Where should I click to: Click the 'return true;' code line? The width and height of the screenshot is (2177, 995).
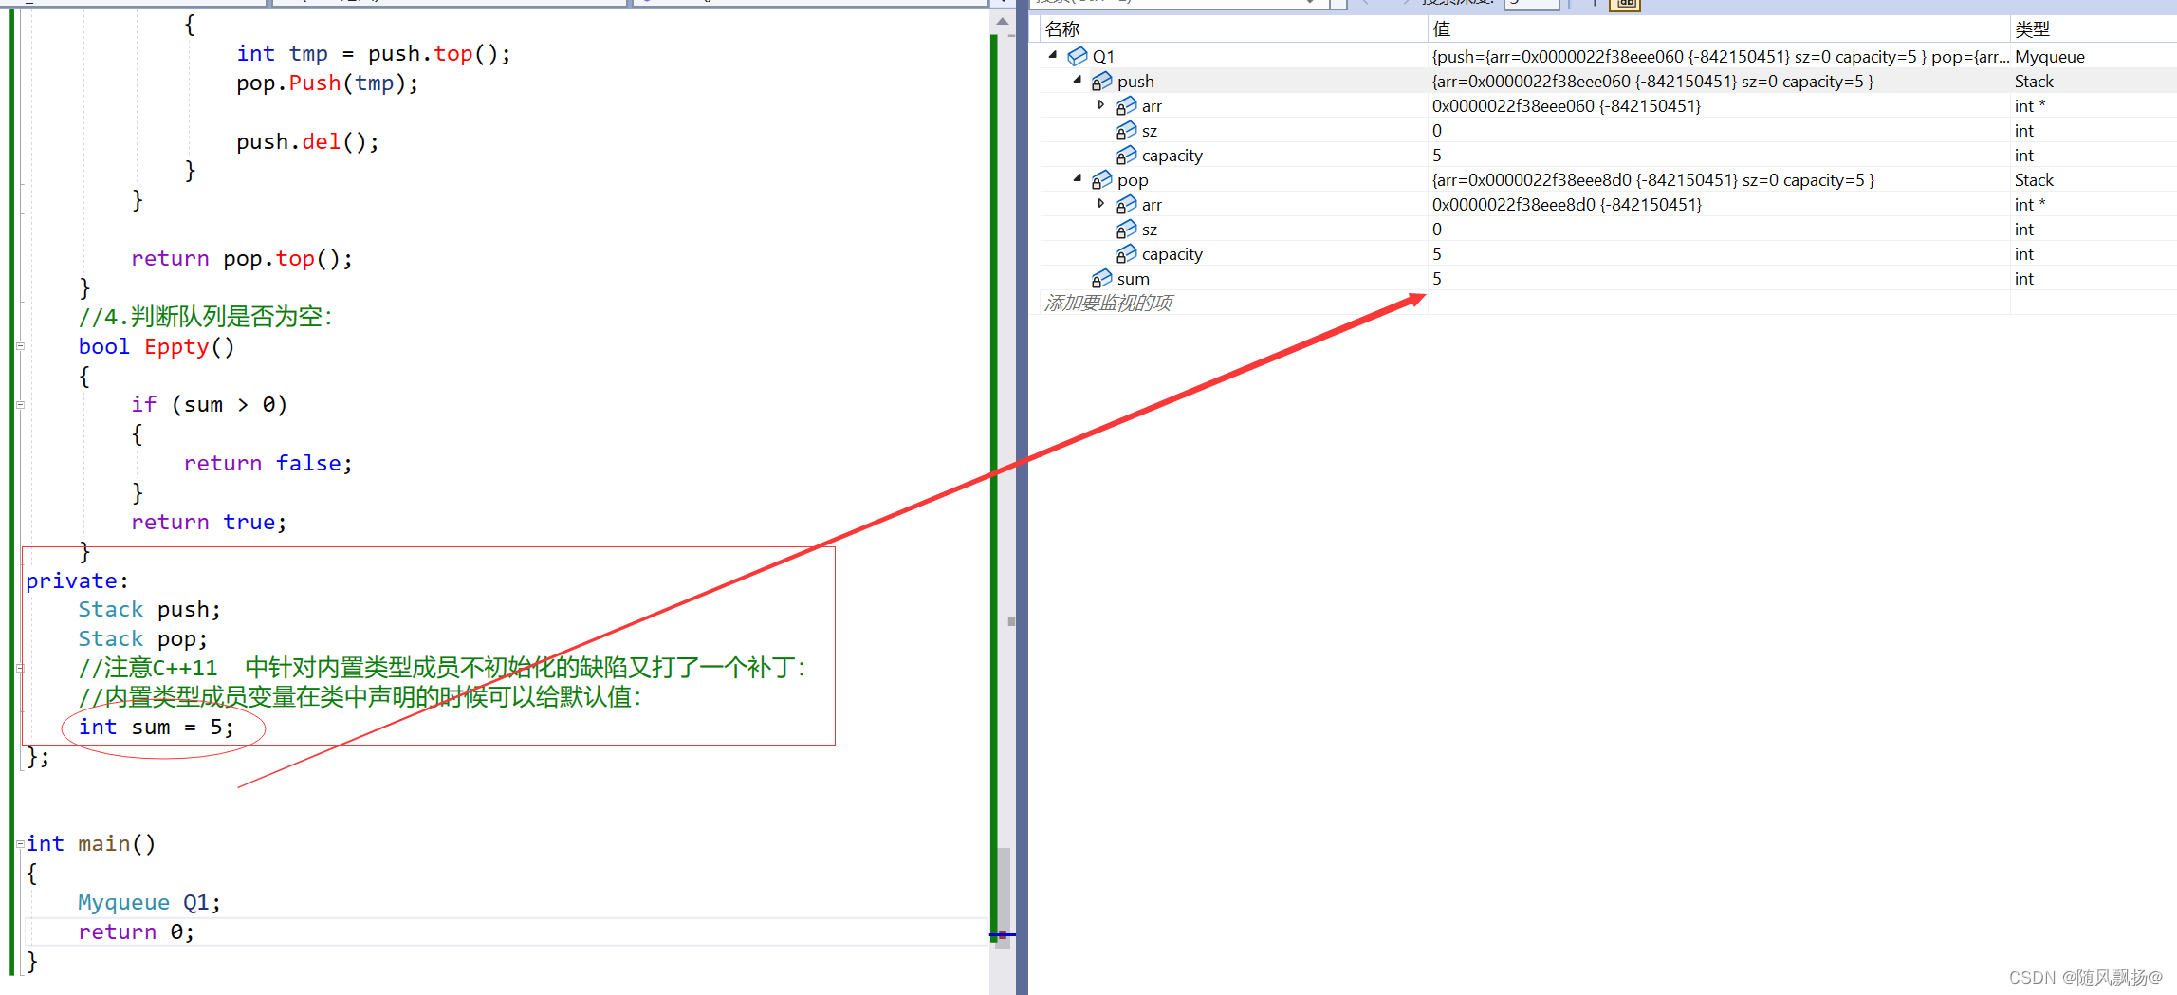tap(209, 522)
